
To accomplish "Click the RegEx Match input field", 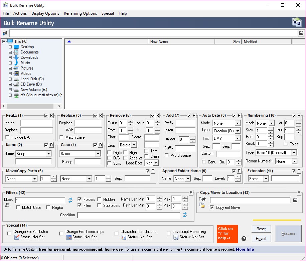I will coord(36,123).
